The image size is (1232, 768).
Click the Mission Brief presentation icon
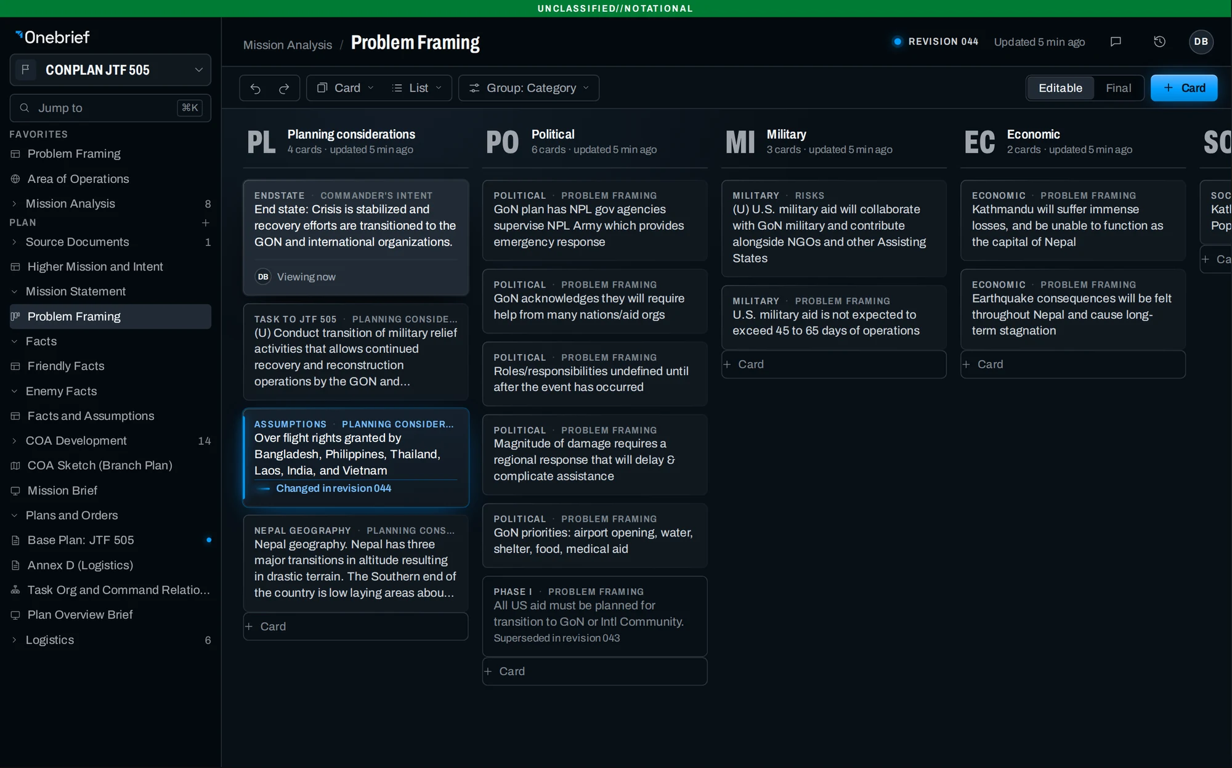[15, 491]
